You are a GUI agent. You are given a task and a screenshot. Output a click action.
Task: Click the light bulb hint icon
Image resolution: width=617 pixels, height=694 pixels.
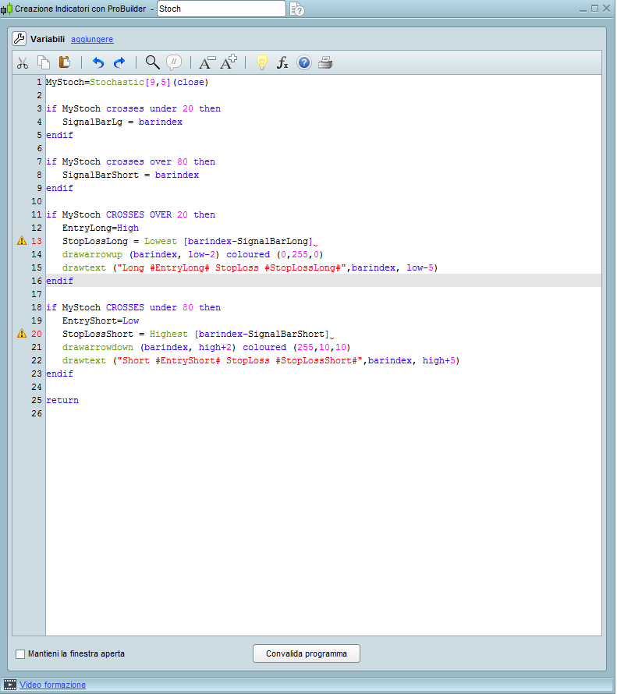coord(262,63)
